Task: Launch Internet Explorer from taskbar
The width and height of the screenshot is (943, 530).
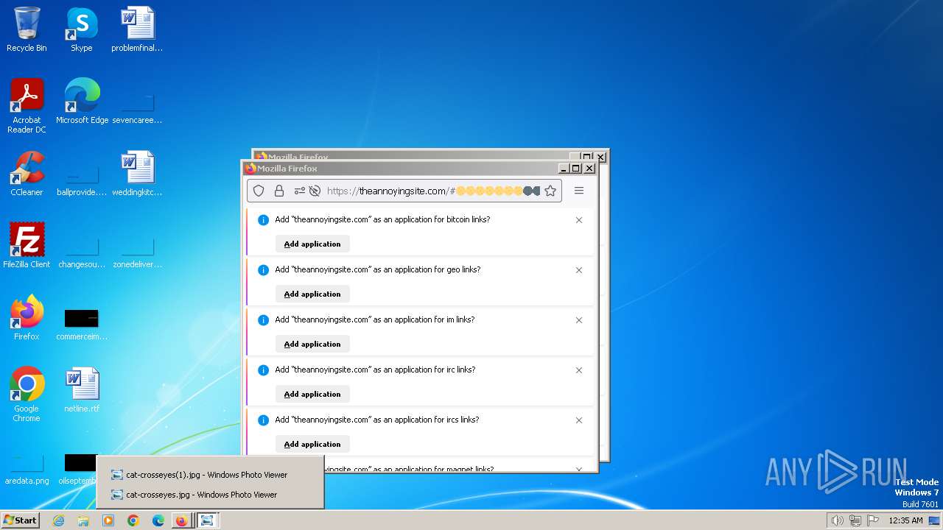Action: pyautogui.click(x=58, y=520)
